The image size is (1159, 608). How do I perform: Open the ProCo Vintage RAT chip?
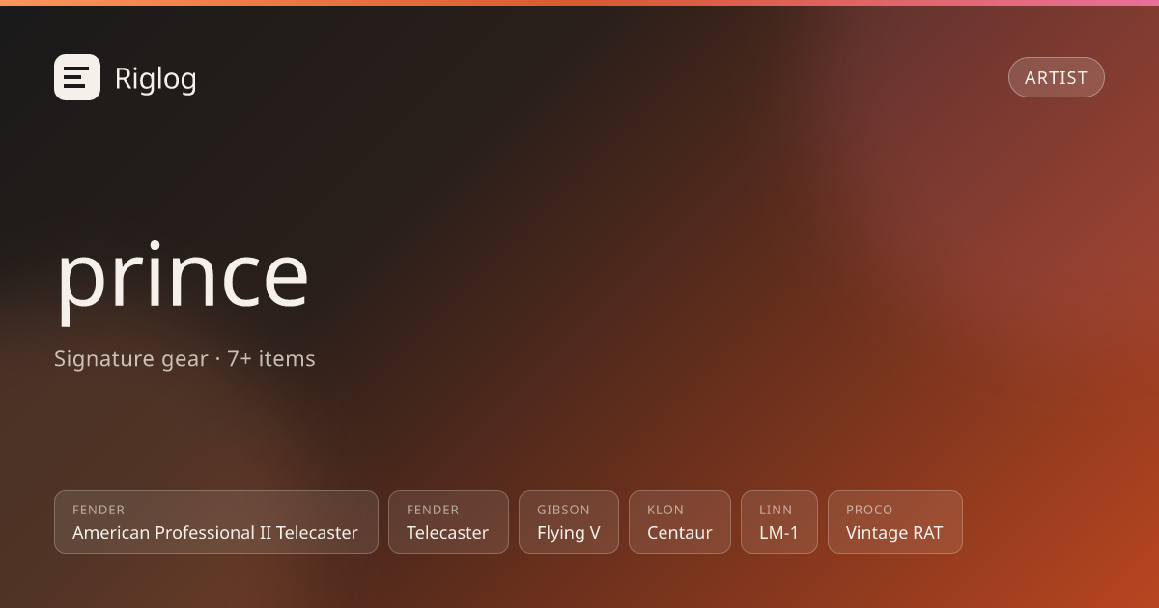[x=895, y=522]
